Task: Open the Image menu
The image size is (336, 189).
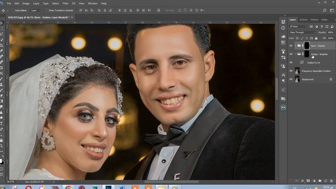Action: pos(26,4)
